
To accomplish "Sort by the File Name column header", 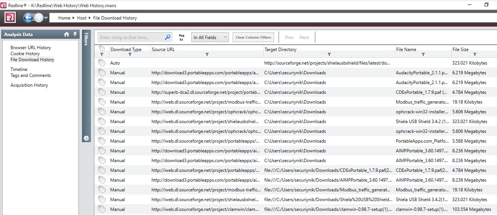I will click(x=406, y=50).
